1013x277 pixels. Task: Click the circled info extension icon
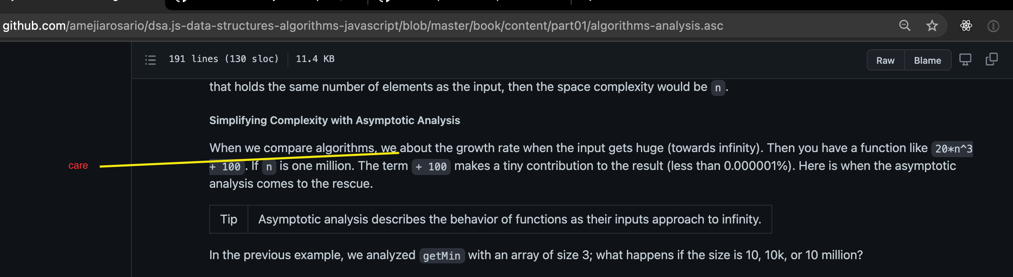(x=993, y=26)
